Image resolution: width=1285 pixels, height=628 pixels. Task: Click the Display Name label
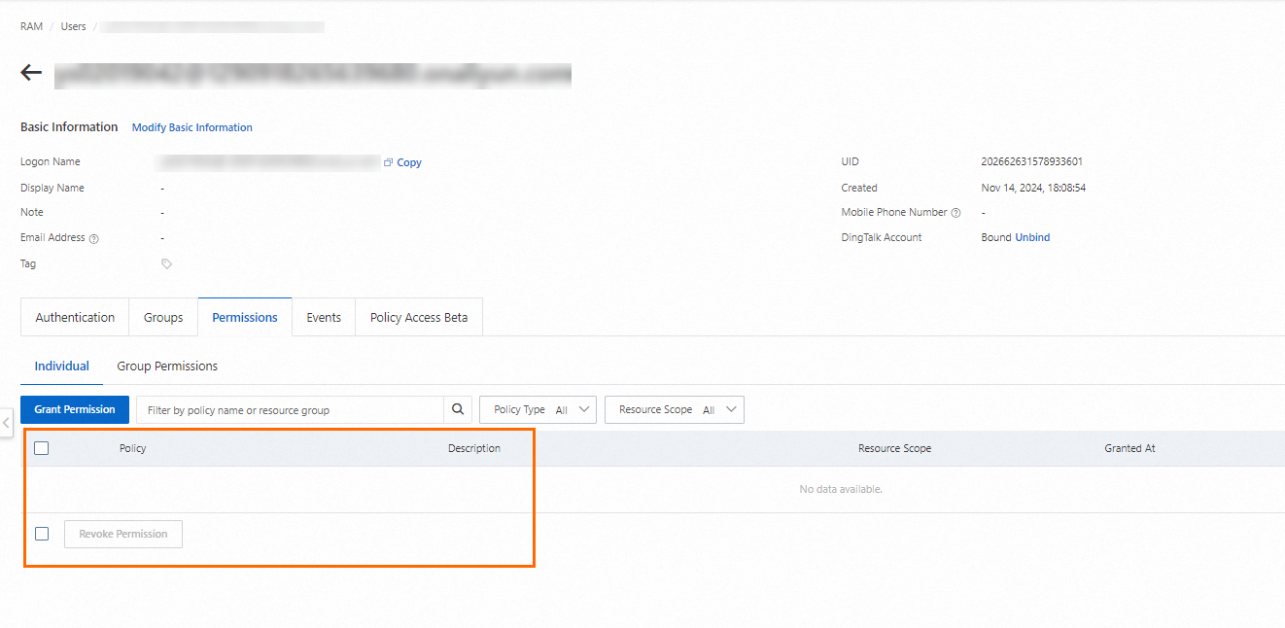[x=52, y=188]
